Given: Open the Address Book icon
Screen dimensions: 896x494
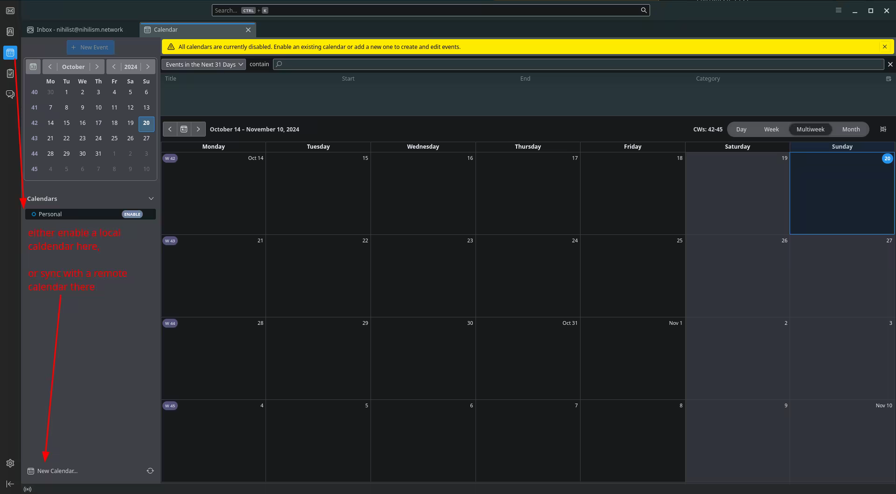Looking at the screenshot, I should pos(10,32).
